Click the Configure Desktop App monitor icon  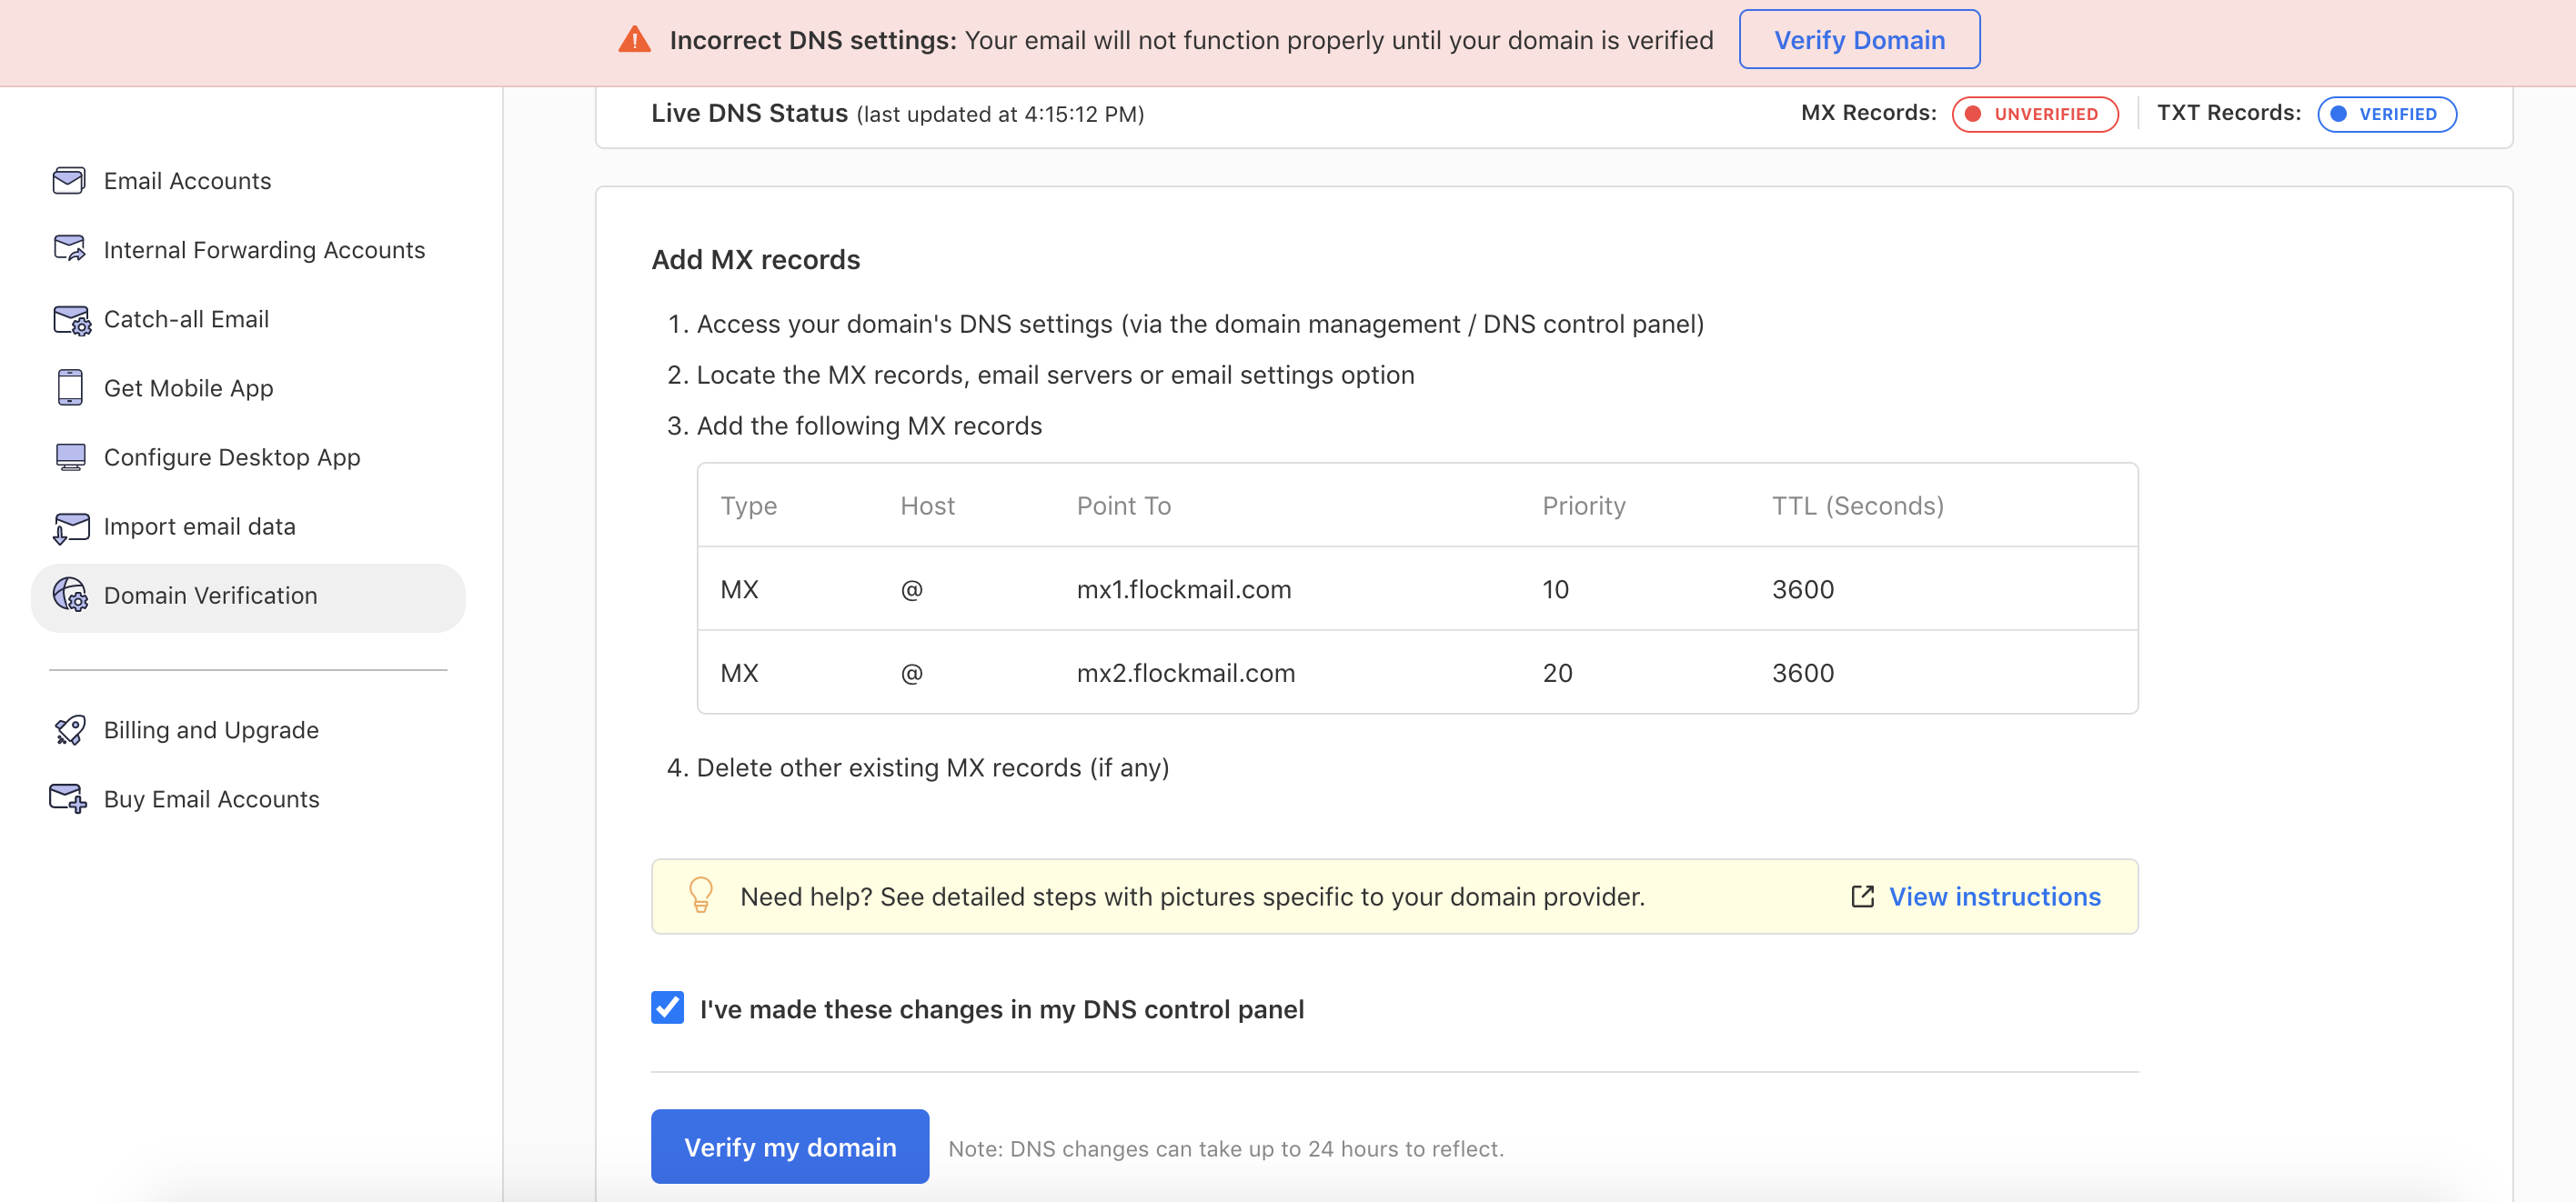tap(70, 457)
